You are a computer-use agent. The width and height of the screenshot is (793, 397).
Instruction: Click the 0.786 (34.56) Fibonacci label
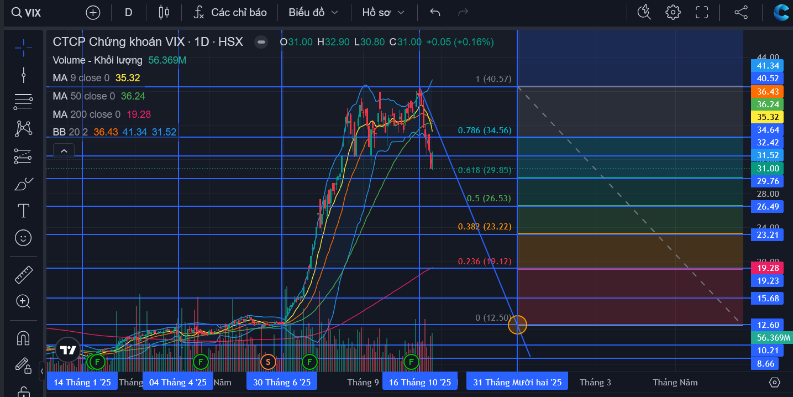pyautogui.click(x=485, y=130)
